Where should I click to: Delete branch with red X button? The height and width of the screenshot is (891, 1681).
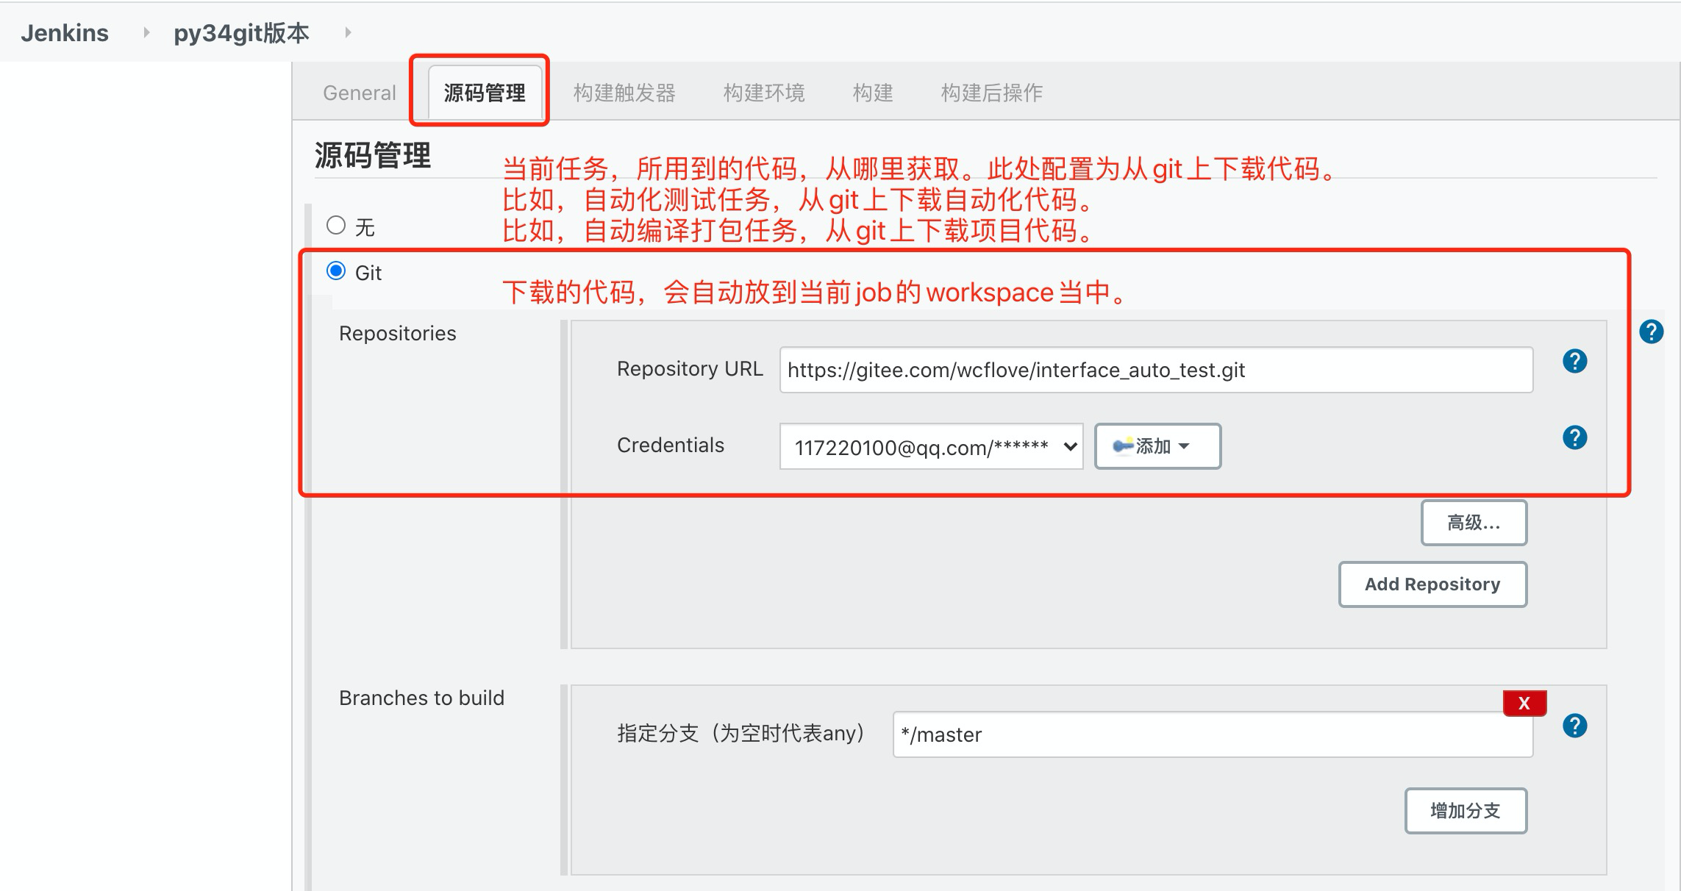1524,703
